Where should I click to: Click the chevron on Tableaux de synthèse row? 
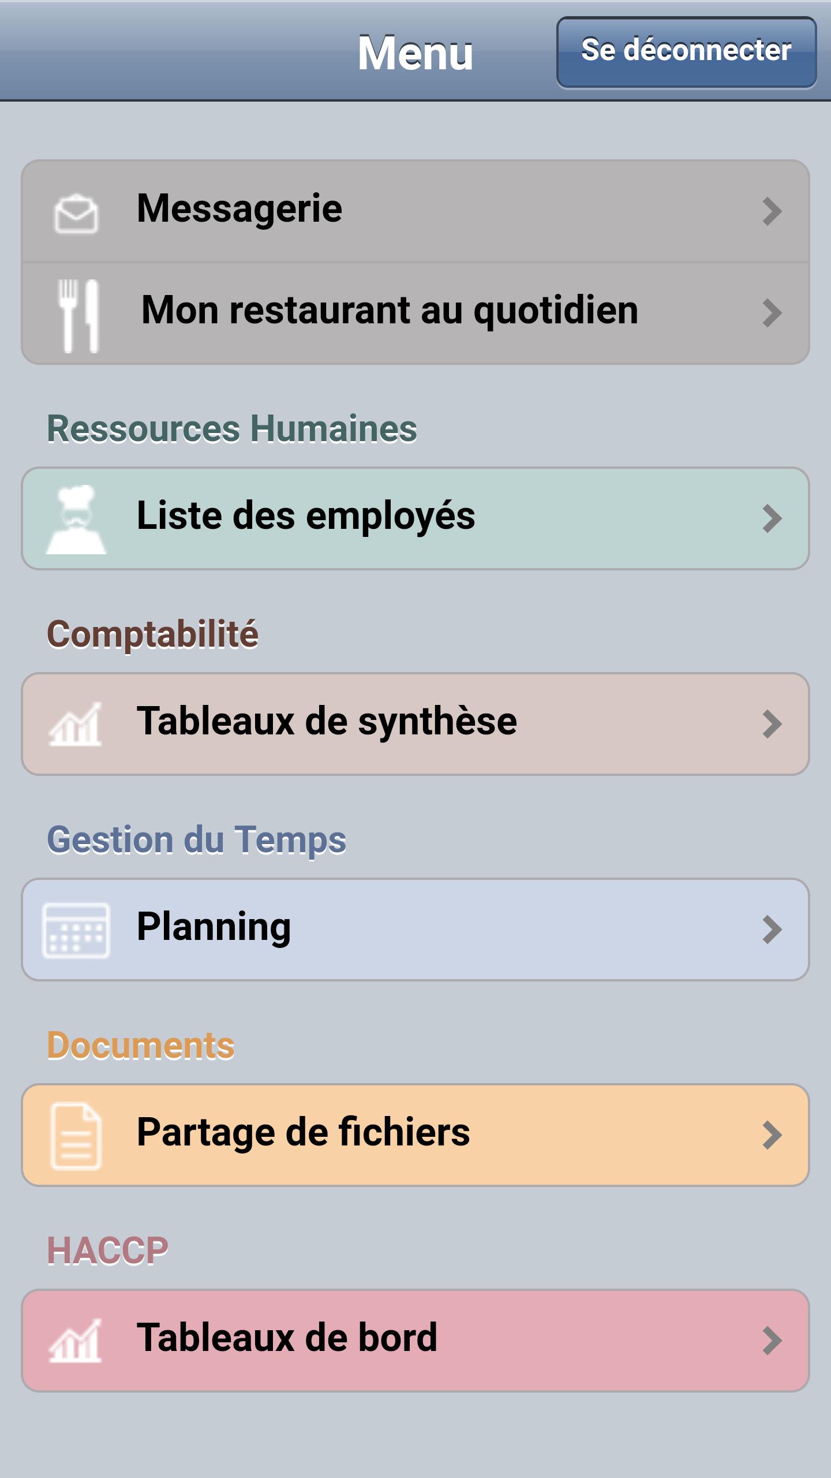tap(772, 724)
